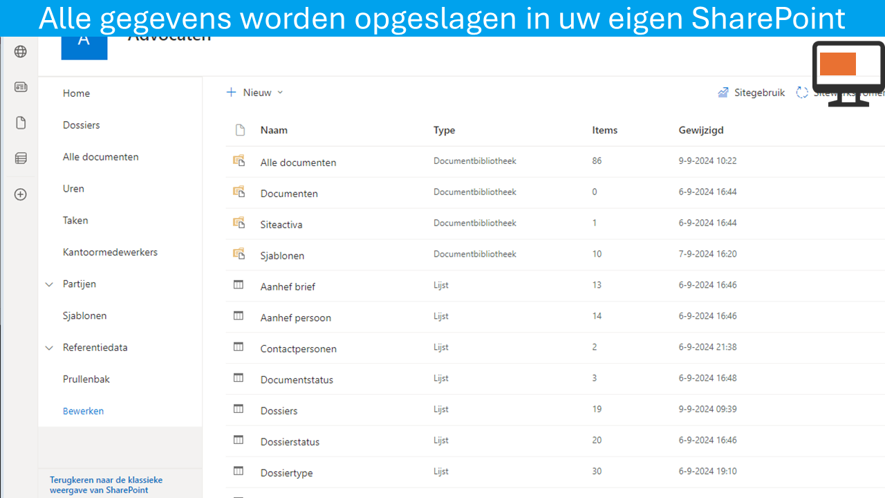Open Dossiers in the left navigation
The width and height of the screenshot is (885, 498).
82,125
